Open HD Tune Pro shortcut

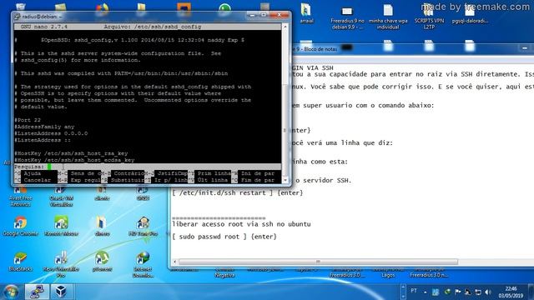pyautogui.click(x=143, y=227)
